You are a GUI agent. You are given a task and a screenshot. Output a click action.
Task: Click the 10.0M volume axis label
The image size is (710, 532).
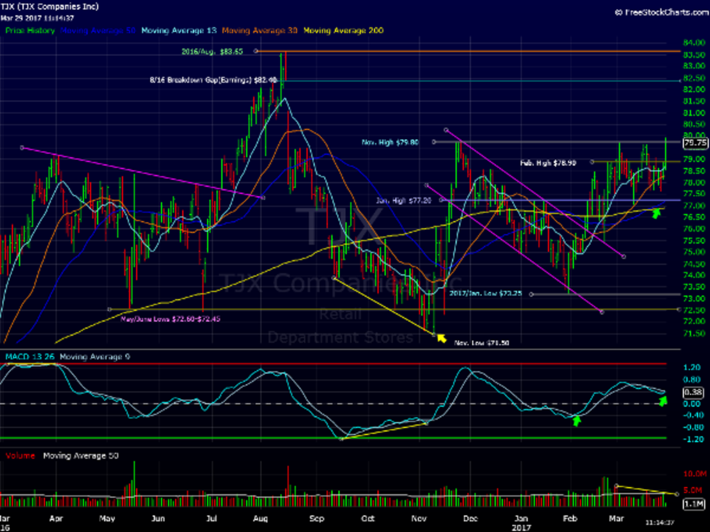point(693,475)
